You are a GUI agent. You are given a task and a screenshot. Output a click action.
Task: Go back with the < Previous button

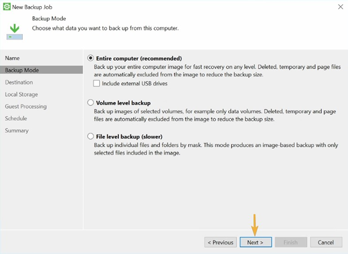click(x=220, y=242)
